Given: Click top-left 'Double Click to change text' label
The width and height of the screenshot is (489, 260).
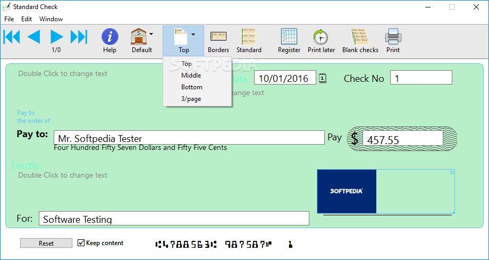Looking at the screenshot, I should tap(63, 74).
